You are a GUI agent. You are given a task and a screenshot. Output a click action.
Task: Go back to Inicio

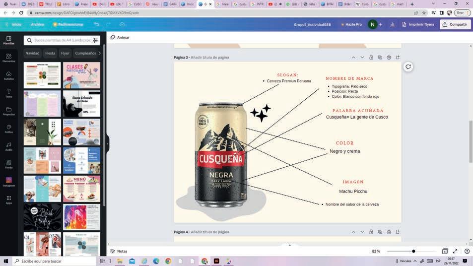coord(13,24)
